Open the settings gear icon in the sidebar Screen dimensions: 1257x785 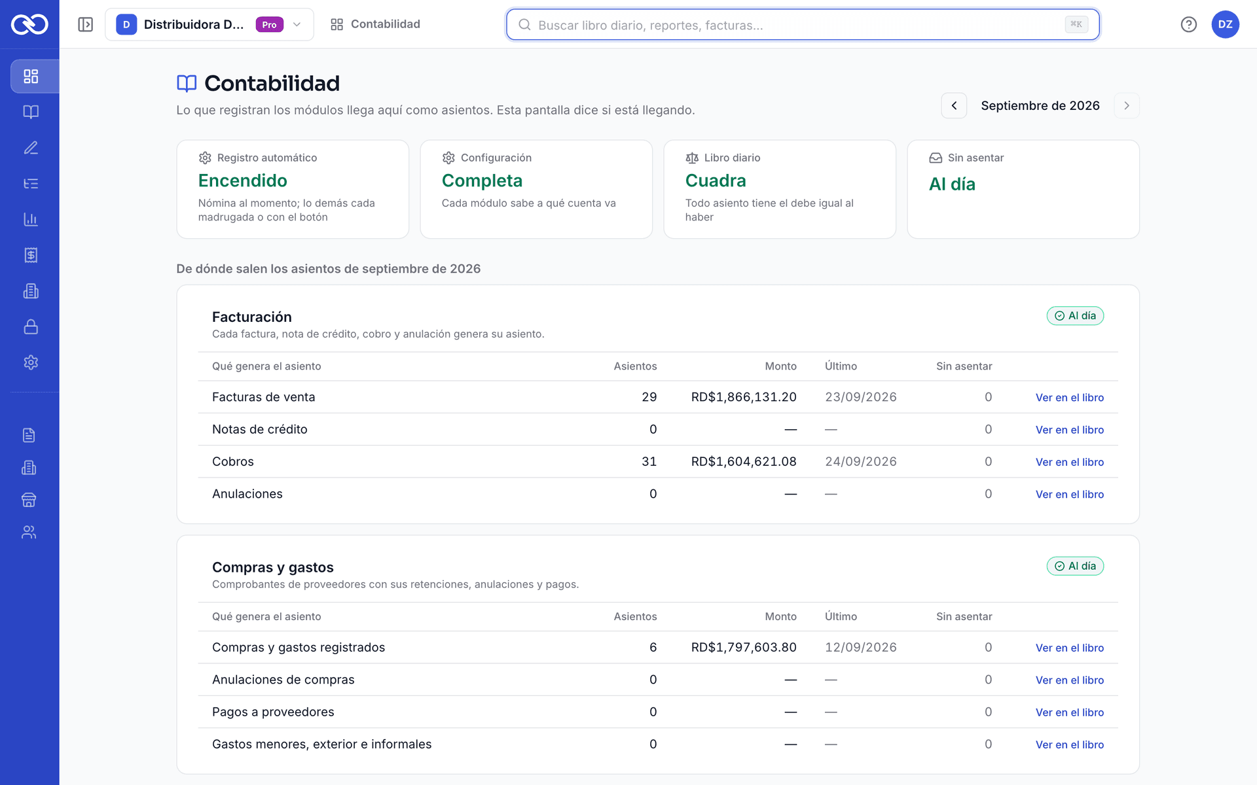31,362
